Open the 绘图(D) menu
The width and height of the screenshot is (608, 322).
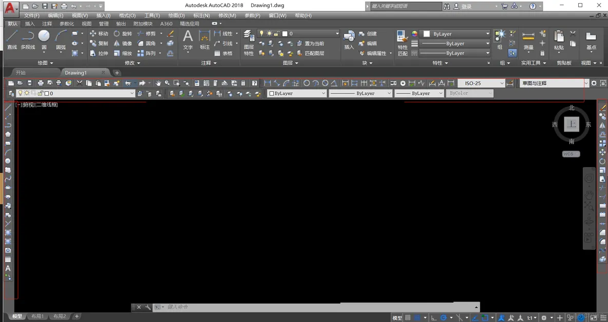[177, 15]
